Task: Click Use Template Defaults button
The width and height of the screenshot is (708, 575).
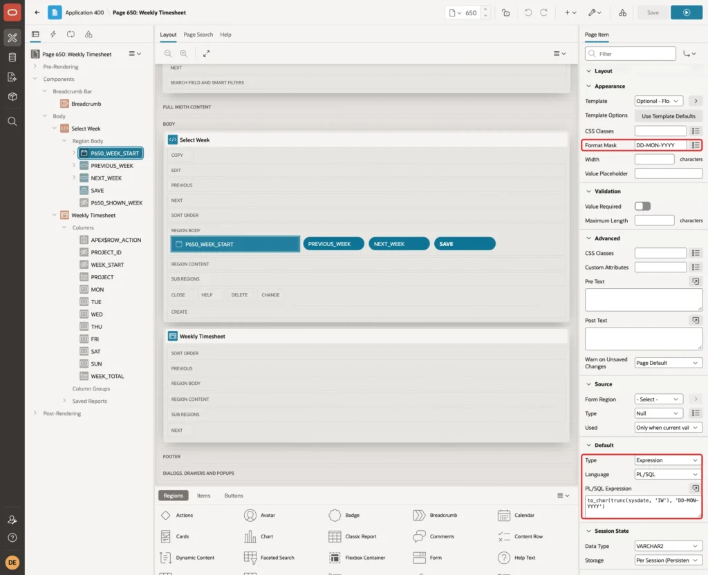Action: [x=669, y=116]
